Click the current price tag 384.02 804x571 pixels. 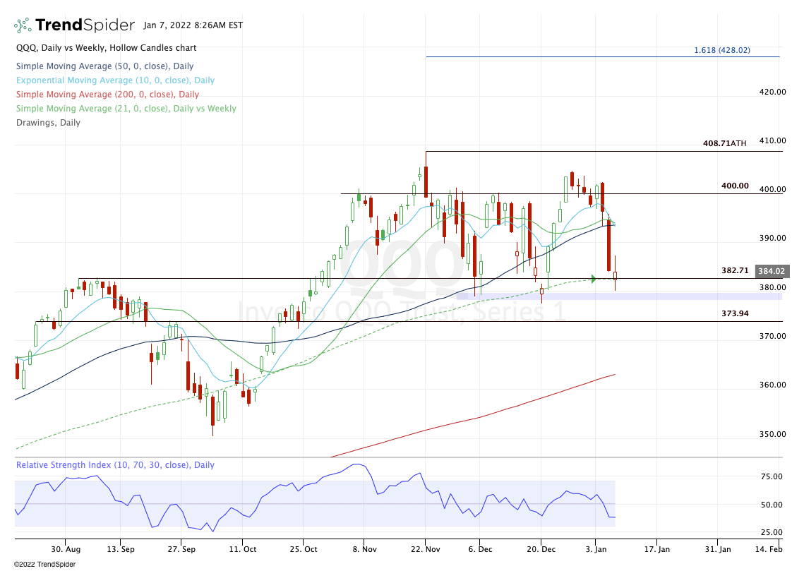(x=772, y=271)
